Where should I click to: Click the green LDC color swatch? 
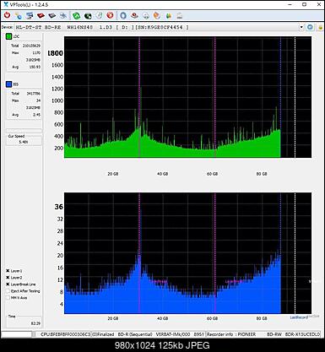pos(8,36)
